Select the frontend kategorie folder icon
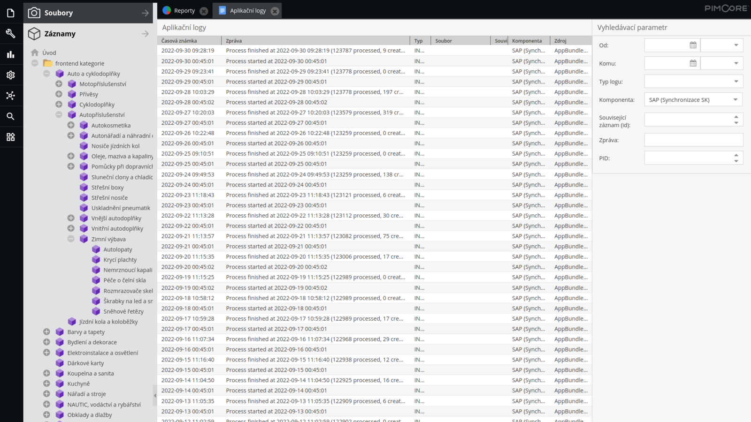 (47, 63)
